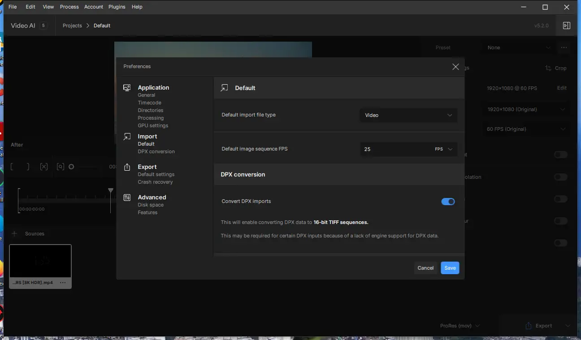Image resolution: width=581 pixels, height=340 pixels.
Task: Click the Export icon in the main window
Action: coord(529,326)
